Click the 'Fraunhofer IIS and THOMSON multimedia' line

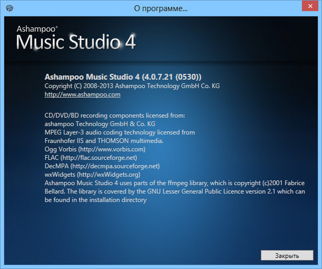pos(104,141)
